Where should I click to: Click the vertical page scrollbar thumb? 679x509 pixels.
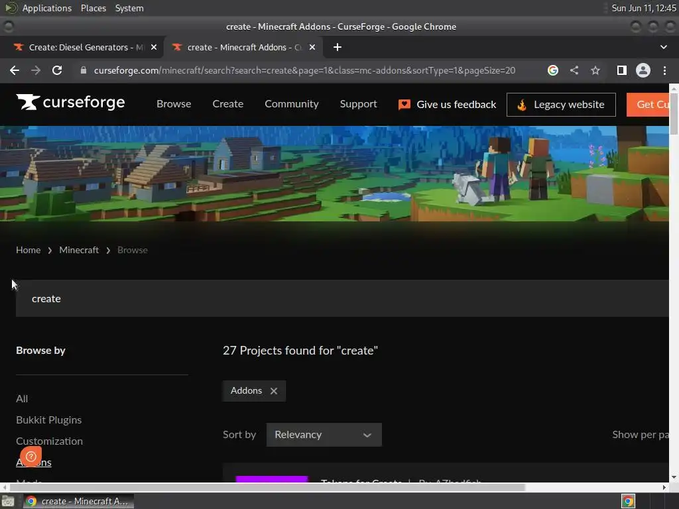tap(674, 113)
